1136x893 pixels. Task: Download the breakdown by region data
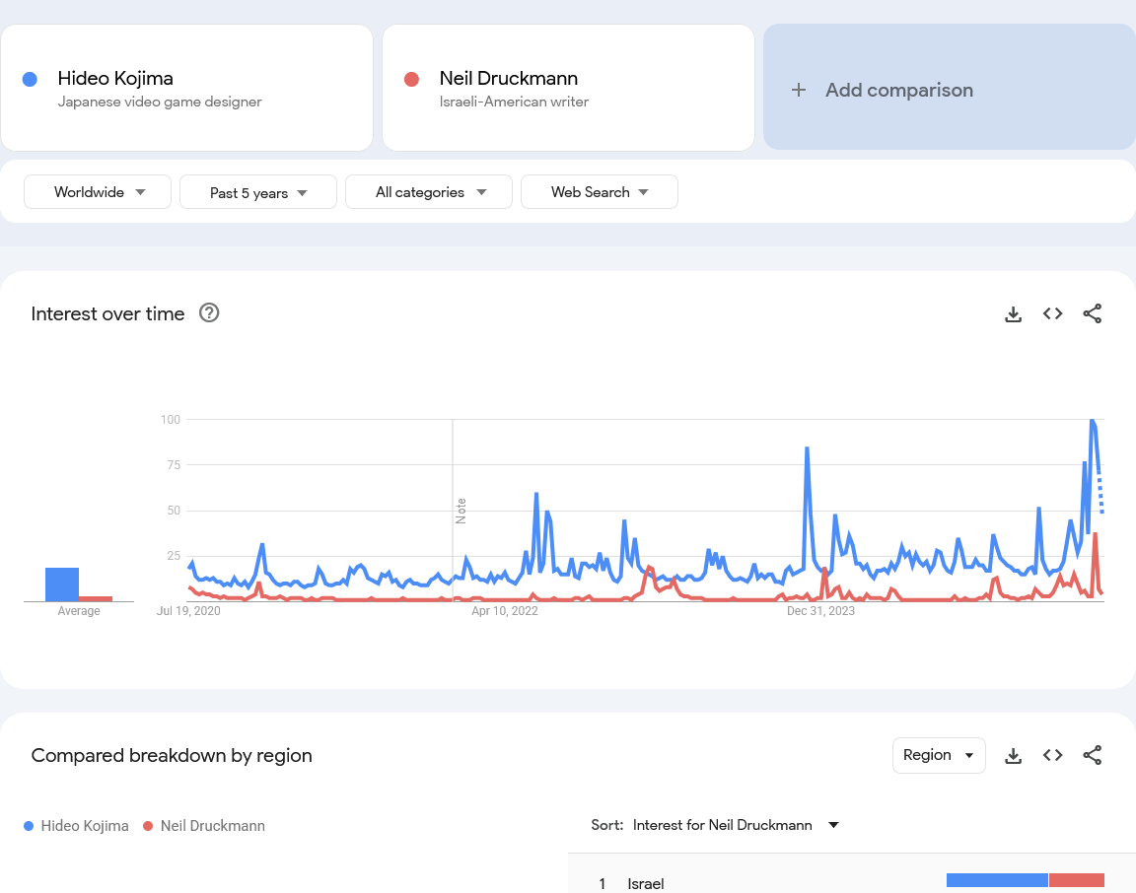coord(1013,755)
